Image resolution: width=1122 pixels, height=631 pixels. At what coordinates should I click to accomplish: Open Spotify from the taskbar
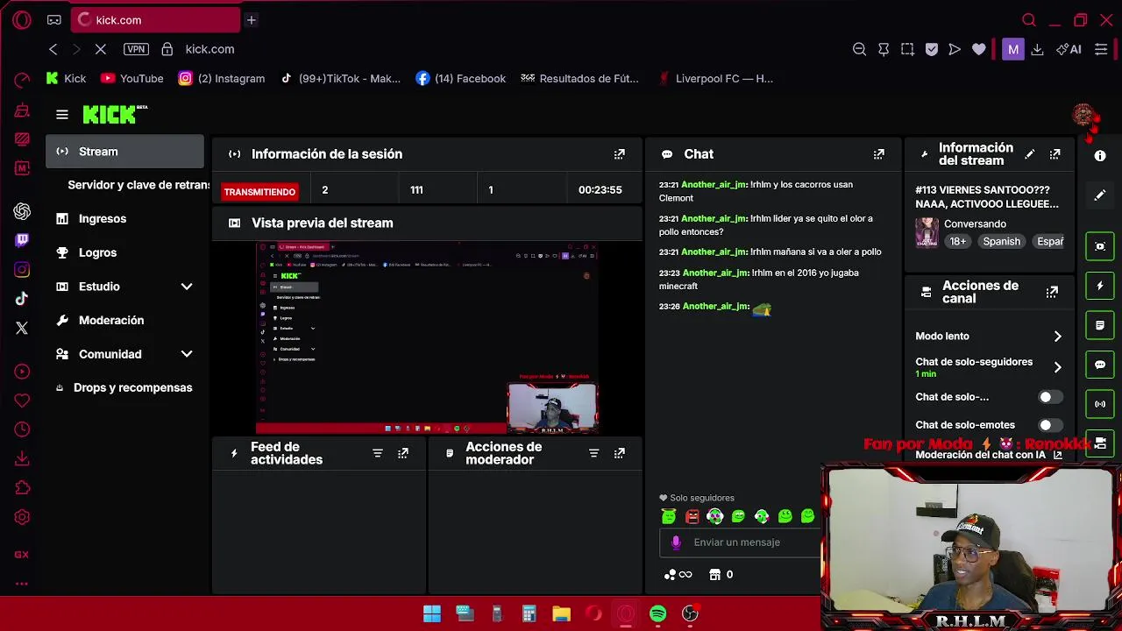pos(657,614)
